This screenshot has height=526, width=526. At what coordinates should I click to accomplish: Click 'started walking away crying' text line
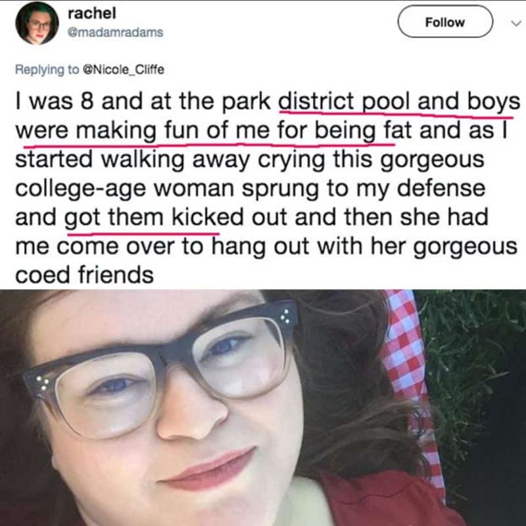(x=170, y=159)
